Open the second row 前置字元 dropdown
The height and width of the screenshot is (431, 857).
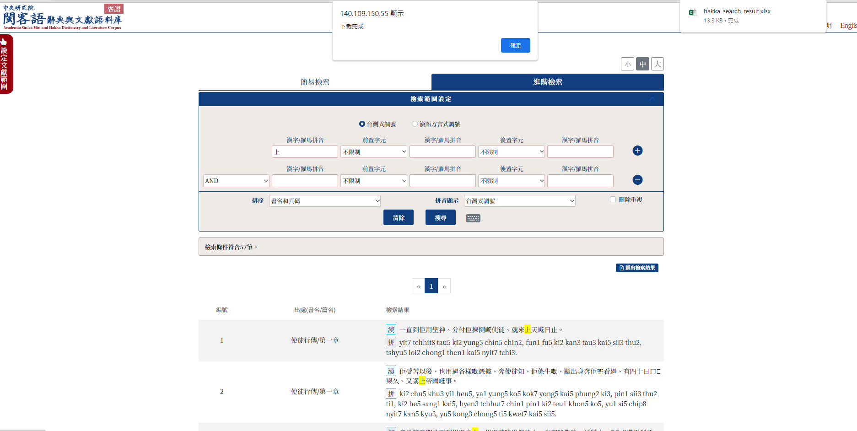(x=374, y=181)
